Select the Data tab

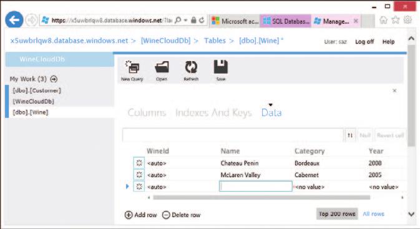click(x=271, y=113)
